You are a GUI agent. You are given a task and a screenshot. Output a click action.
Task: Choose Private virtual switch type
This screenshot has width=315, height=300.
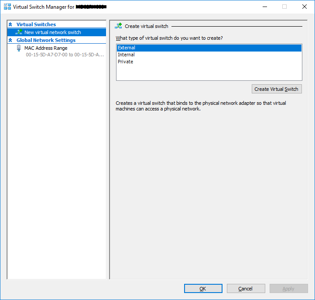pyautogui.click(x=125, y=62)
